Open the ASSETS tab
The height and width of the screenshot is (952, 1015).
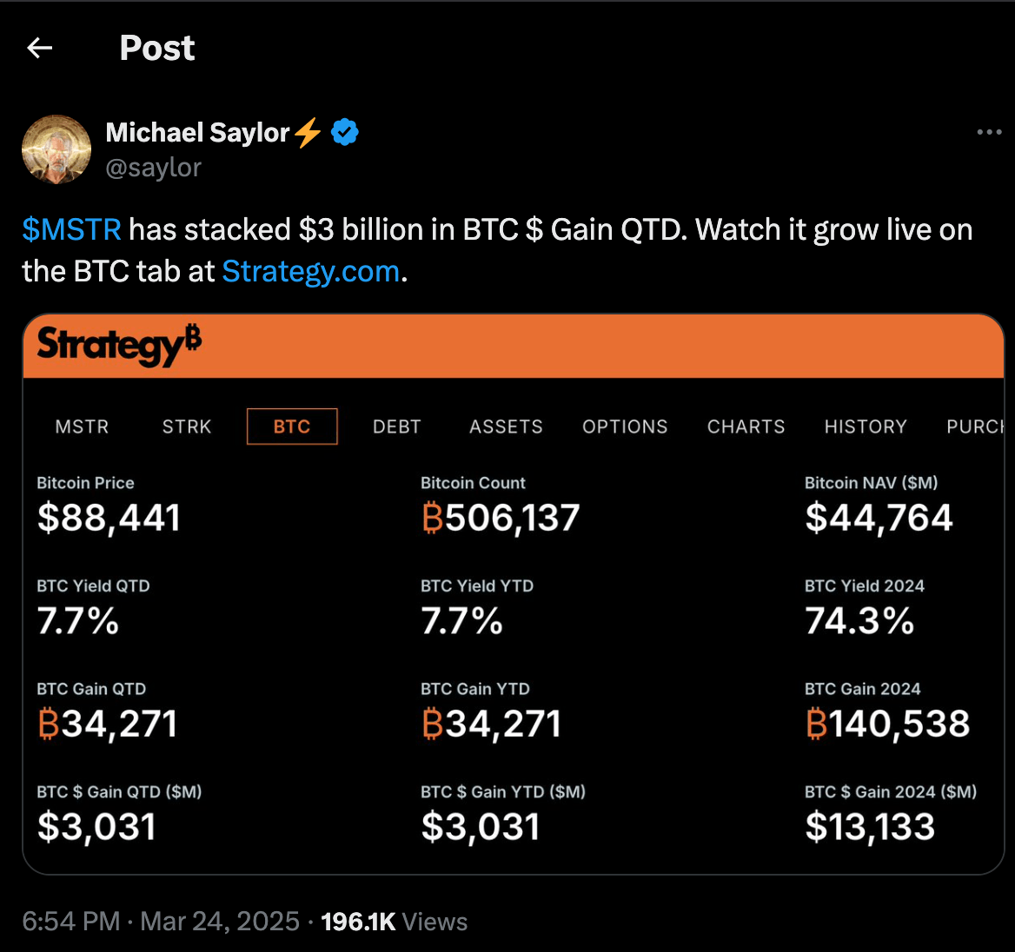tap(506, 426)
